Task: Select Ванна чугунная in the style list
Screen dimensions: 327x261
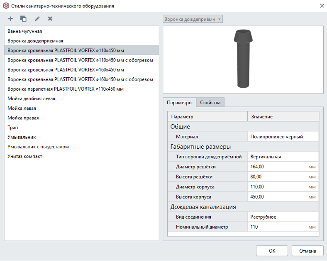Action: [25, 31]
